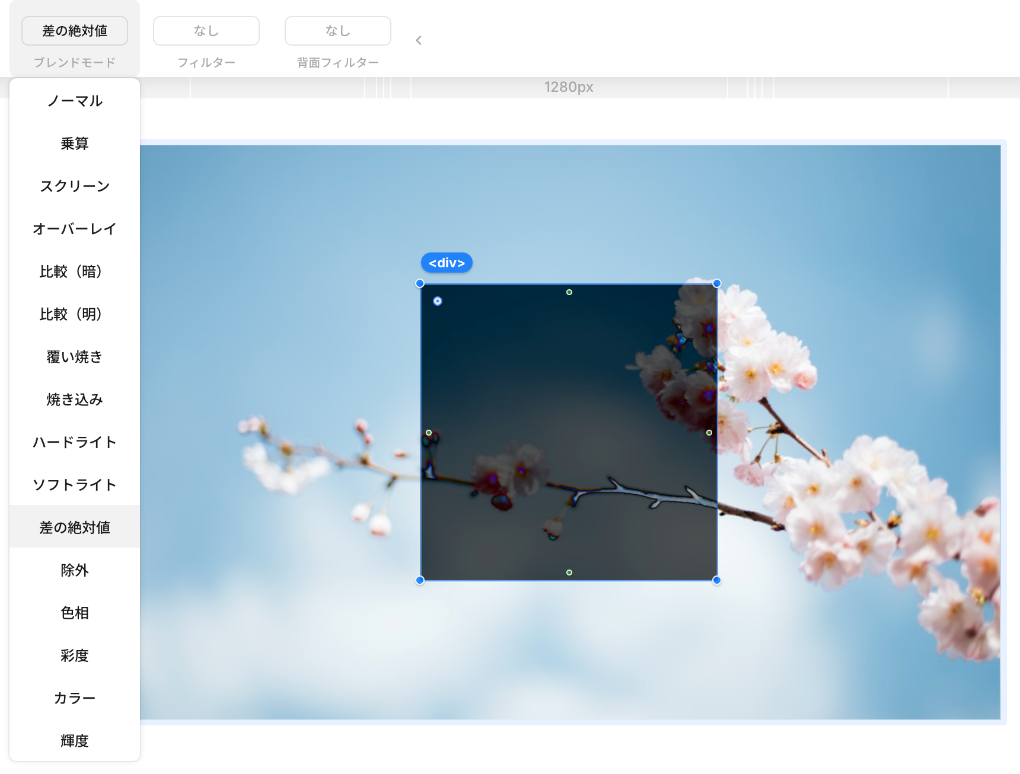Select 輝度 blend mode option
The width and height of the screenshot is (1020, 774).
pos(75,741)
